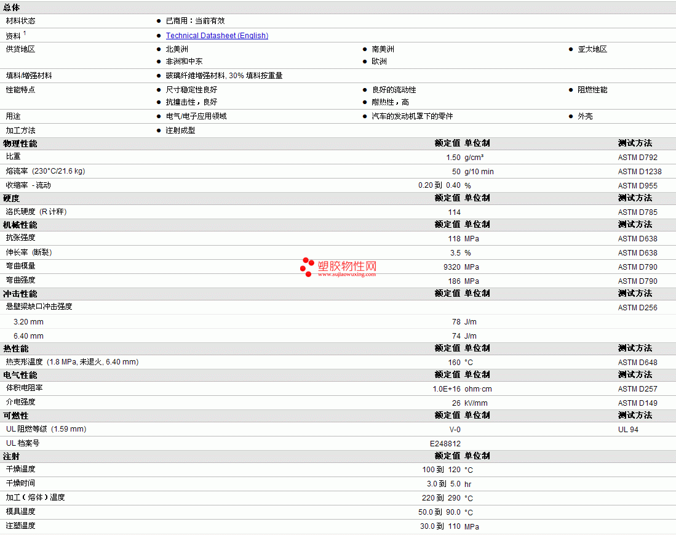Select the 抗张强度 value 118

455,239
